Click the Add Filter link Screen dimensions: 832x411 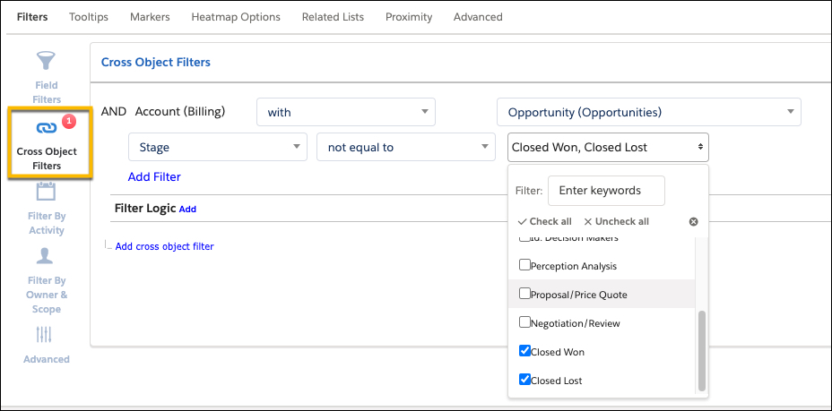pyautogui.click(x=154, y=176)
